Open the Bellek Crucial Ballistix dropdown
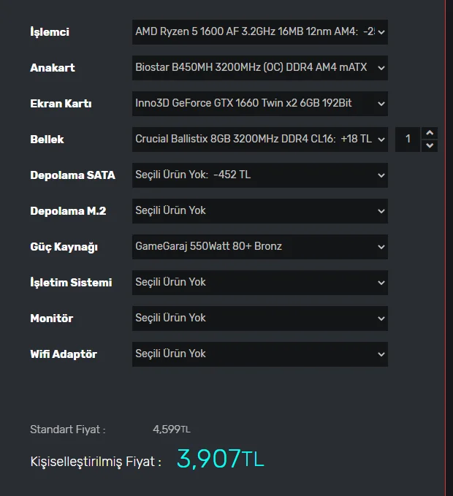The image size is (453, 496). pyautogui.click(x=259, y=140)
